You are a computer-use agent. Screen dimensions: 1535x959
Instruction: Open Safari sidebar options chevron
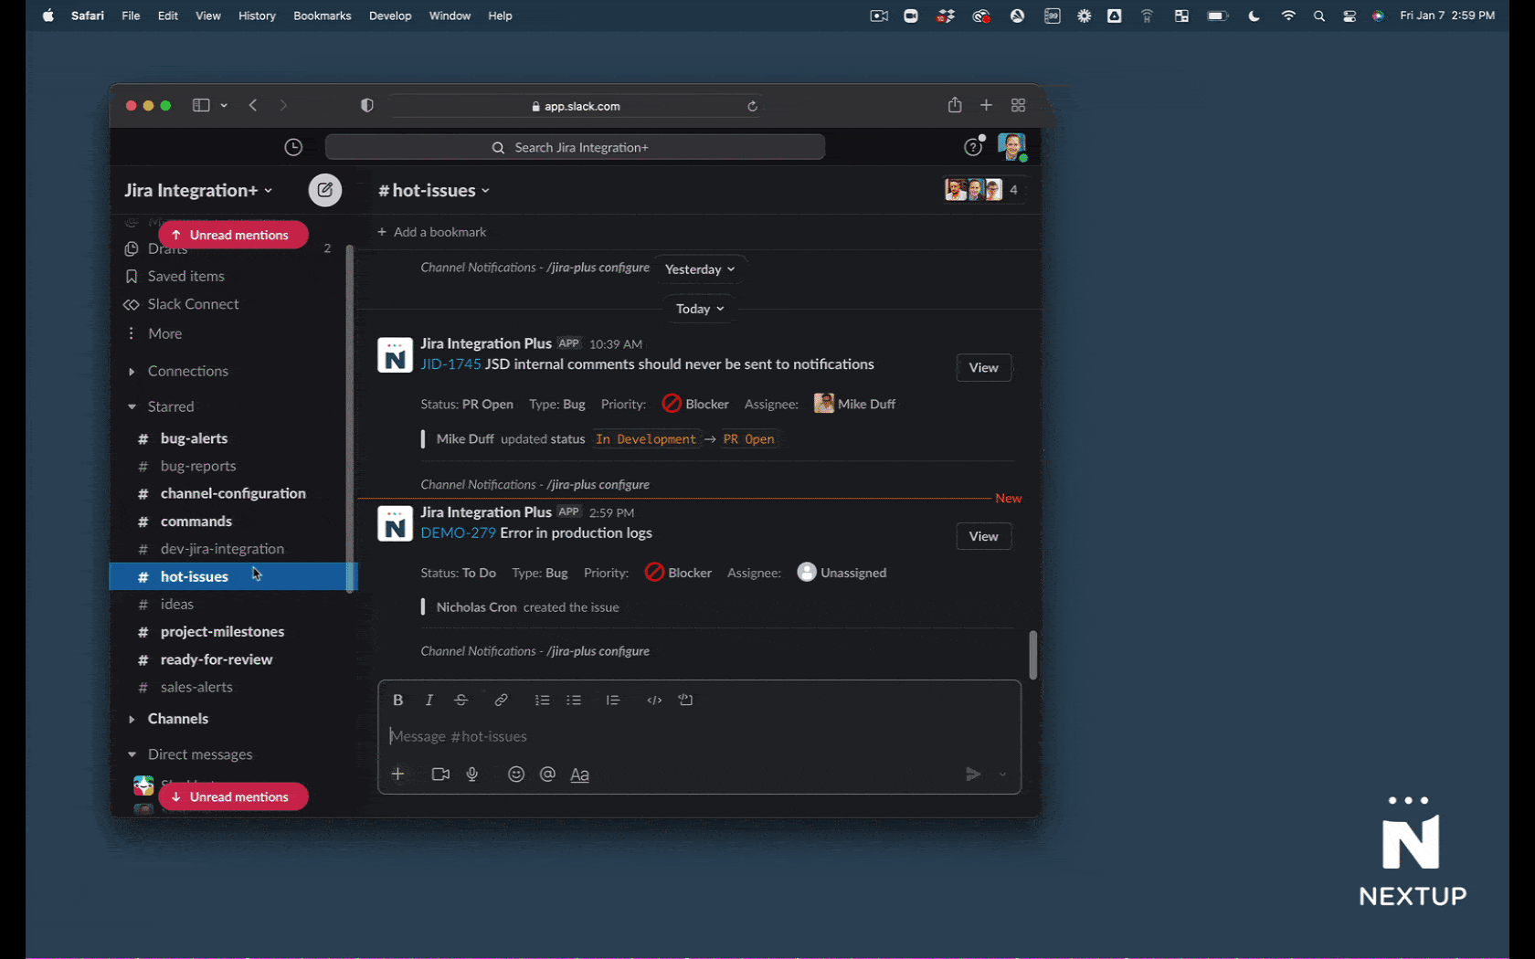click(224, 105)
